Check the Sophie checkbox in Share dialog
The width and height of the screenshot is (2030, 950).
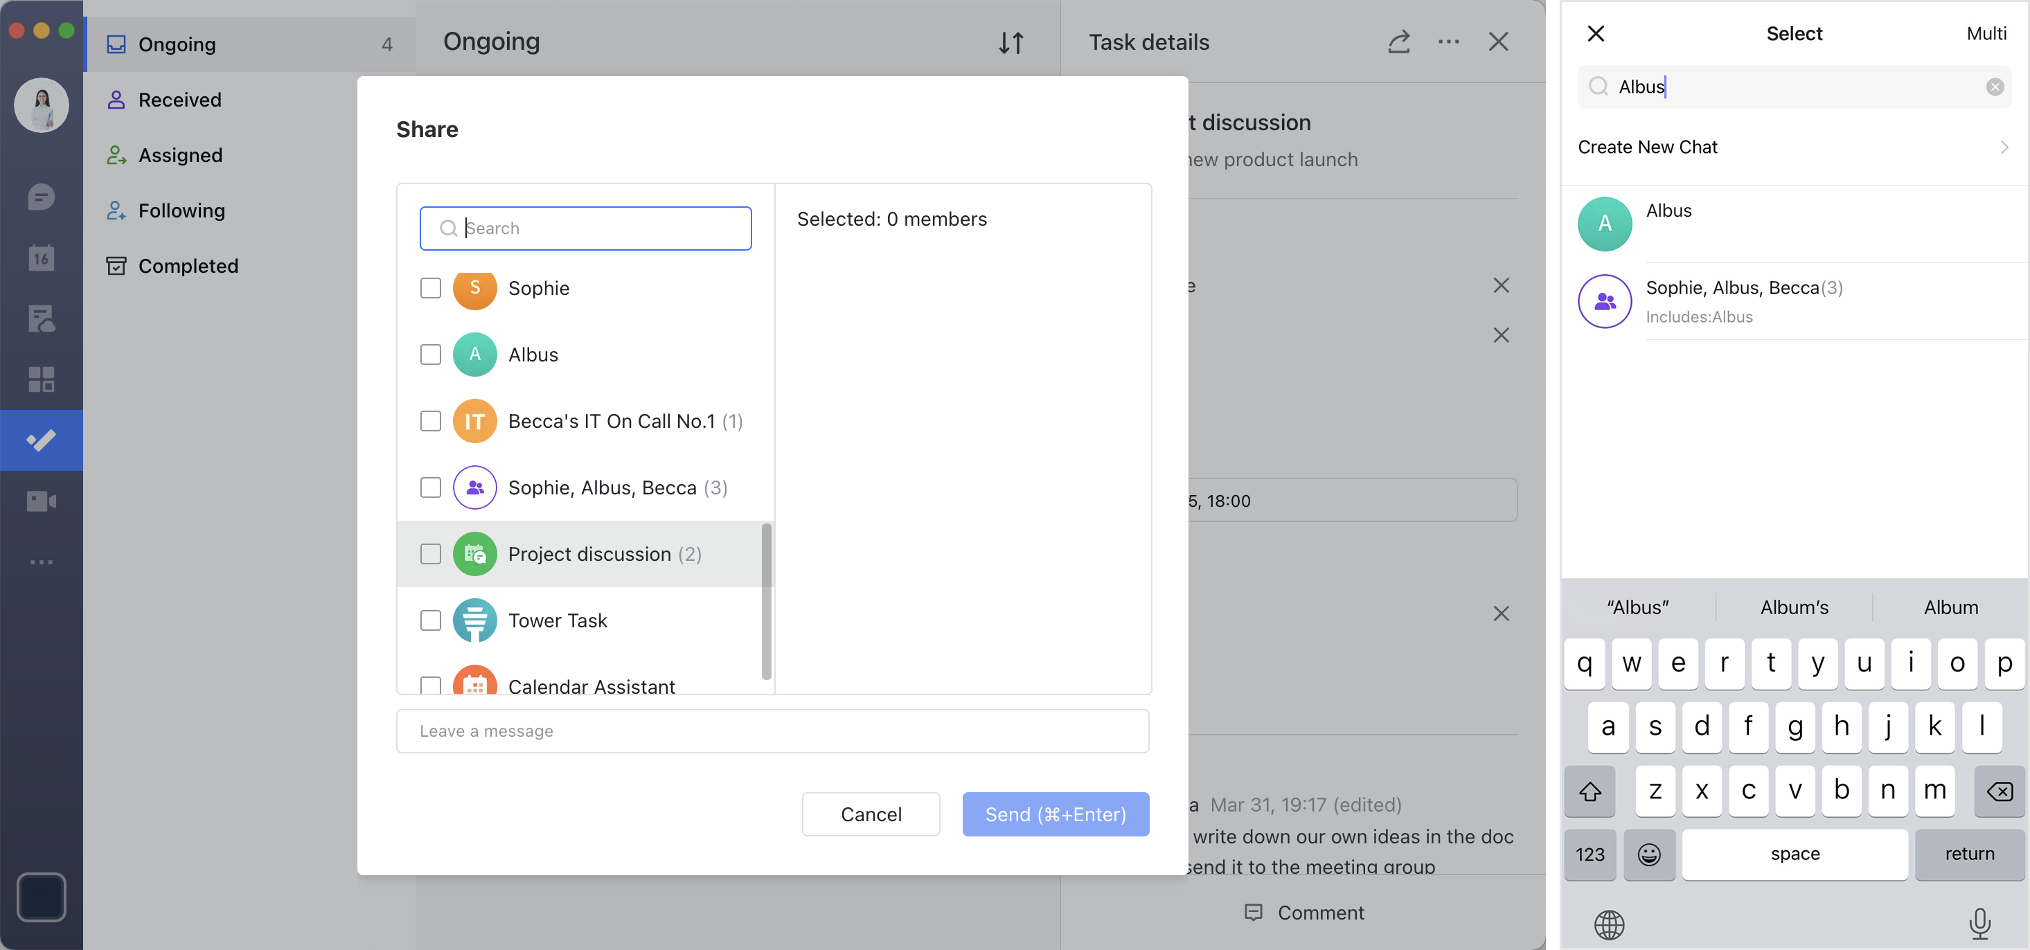tap(430, 288)
